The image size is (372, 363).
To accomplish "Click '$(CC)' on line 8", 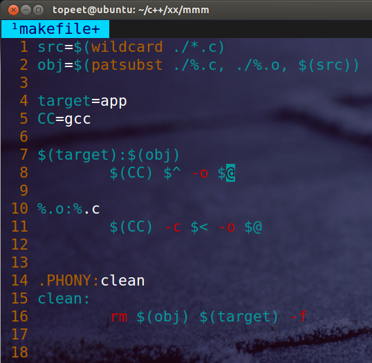I will click(131, 173).
